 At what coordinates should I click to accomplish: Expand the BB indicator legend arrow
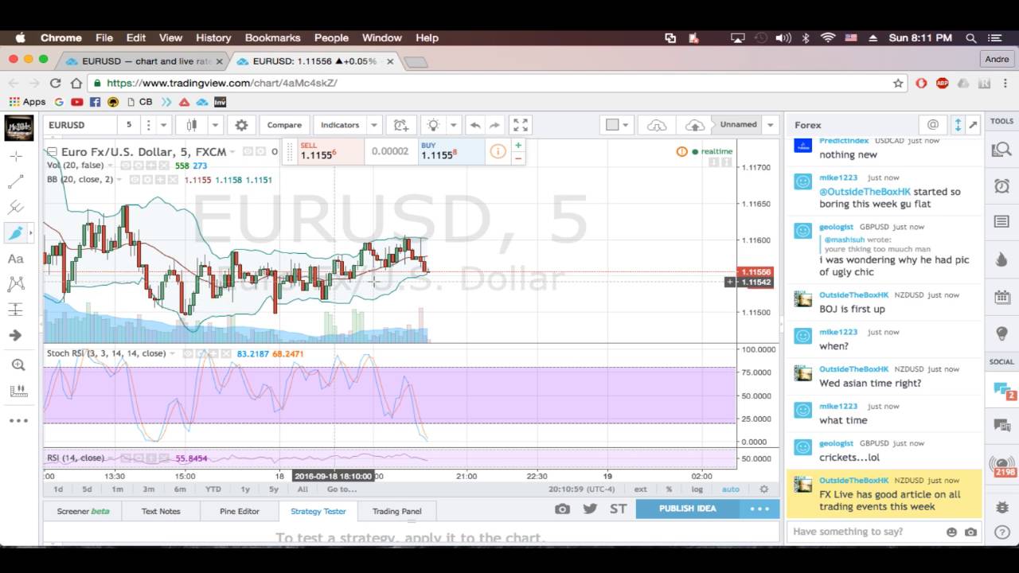pos(119,180)
